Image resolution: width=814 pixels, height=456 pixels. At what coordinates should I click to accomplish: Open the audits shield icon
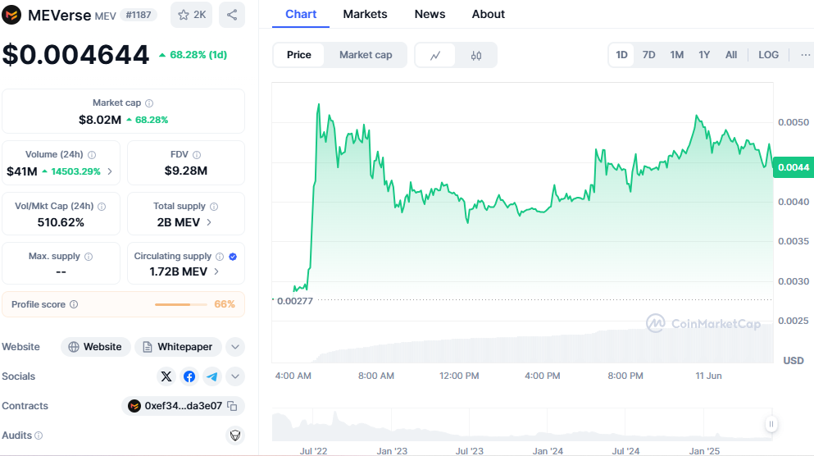coord(234,435)
